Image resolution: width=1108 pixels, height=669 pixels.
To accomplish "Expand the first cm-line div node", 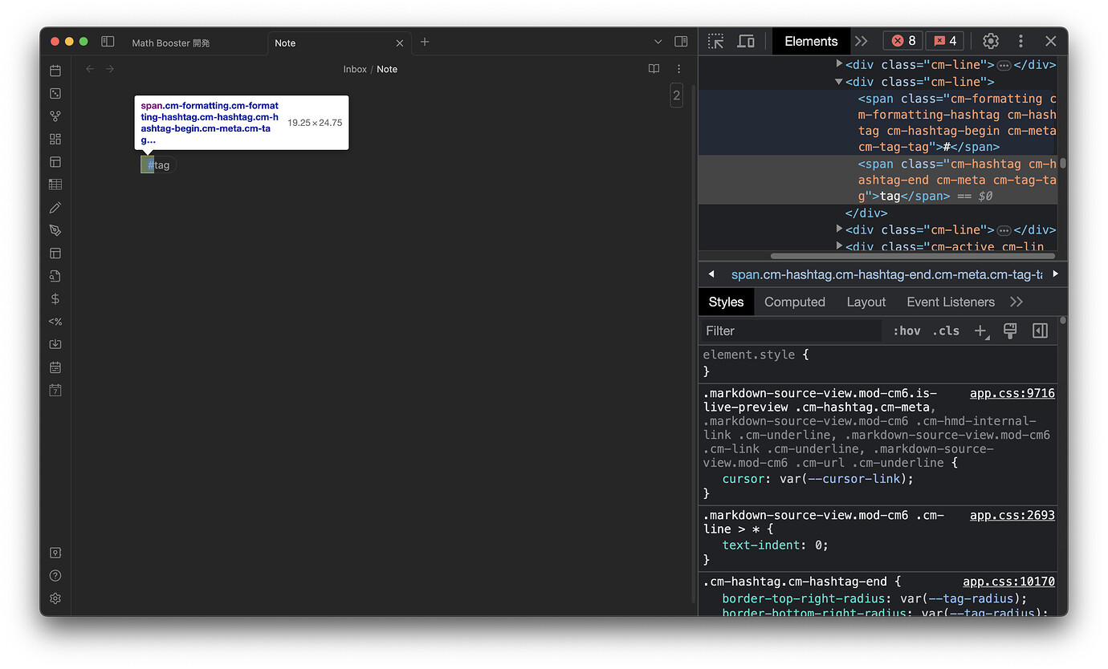I will pos(839,65).
